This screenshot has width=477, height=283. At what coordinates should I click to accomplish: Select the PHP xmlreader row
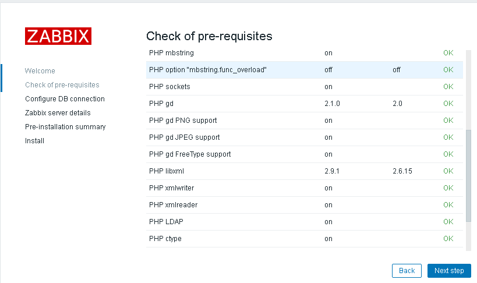tap(305, 205)
